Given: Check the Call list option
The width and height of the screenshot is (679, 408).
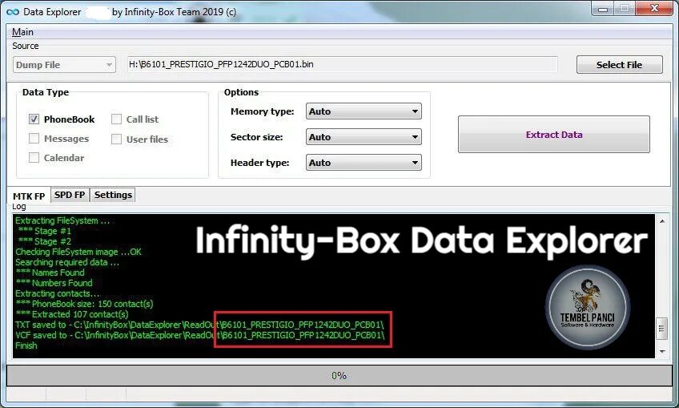Looking at the screenshot, I should (x=116, y=119).
